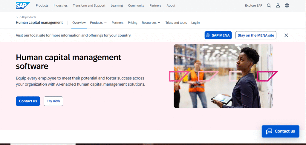Expand the breadcrumb chevron before All products
Viewport: 306px width, 145px height.
17,17
